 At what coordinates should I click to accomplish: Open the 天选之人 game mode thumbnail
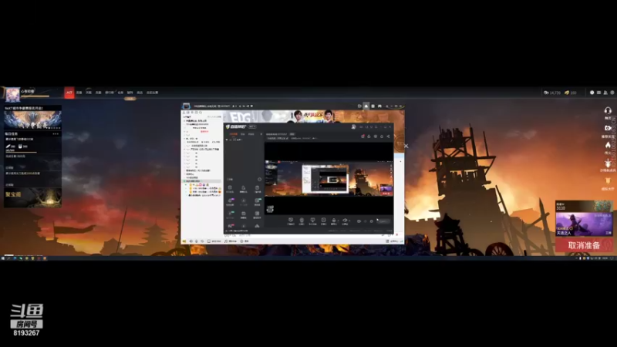[x=584, y=224]
